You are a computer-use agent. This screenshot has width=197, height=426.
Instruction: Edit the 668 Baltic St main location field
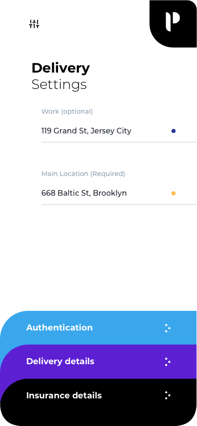(119, 193)
